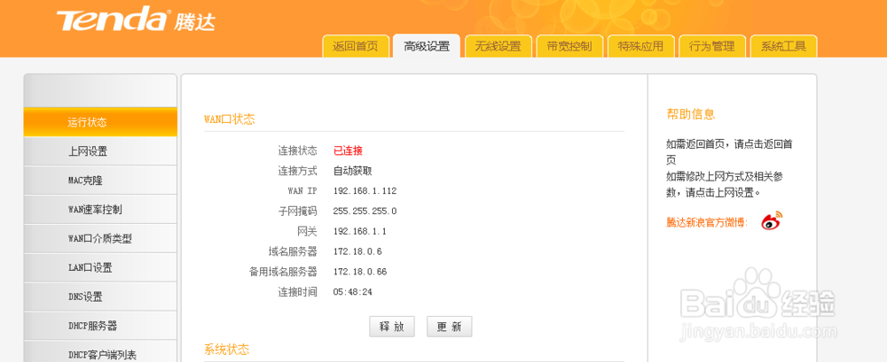Click the gateway value 192.168.1.1
The image size is (887, 362).
360,232
